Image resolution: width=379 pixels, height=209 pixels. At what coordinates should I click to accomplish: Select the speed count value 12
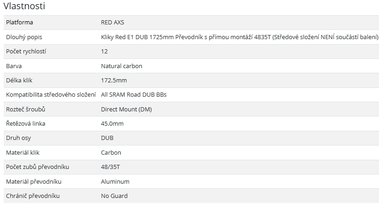point(104,52)
